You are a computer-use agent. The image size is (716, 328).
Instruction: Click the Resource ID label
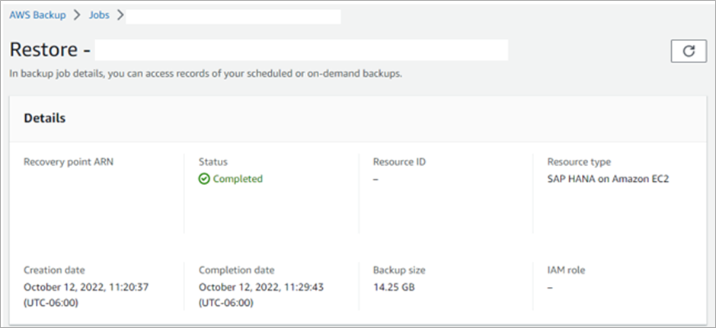point(399,162)
